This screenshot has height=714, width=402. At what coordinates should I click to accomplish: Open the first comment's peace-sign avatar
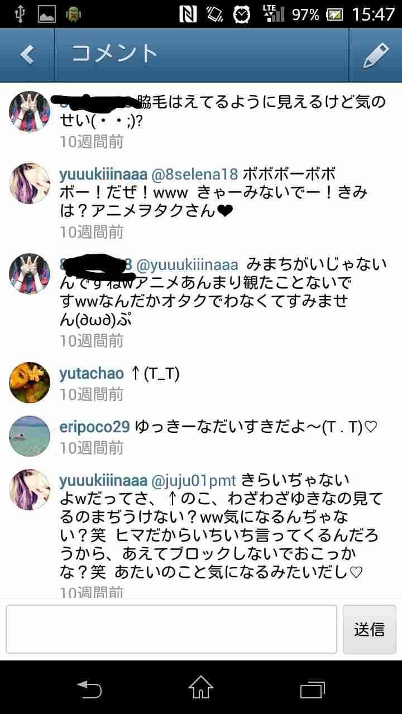pyautogui.click(x=30, y=111)
